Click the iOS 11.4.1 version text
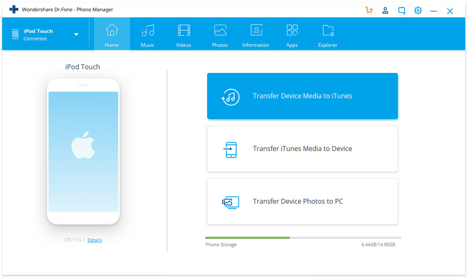Screen dimensions: 468x278 click(74, 240)
